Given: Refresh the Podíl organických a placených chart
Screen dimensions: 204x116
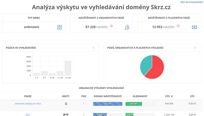Looking at the screenshot, I should tap(195, 47).
